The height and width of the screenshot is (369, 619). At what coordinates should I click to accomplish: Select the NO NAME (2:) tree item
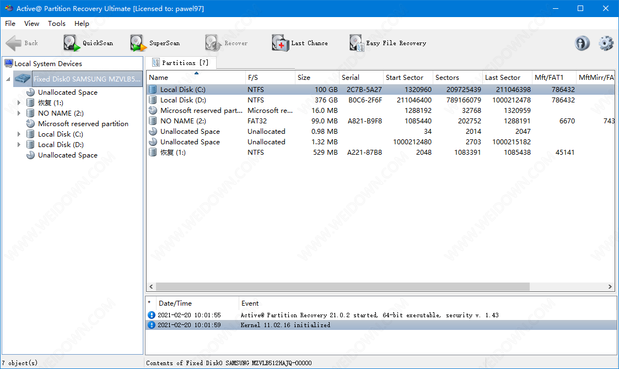click(x=61, y=113)
